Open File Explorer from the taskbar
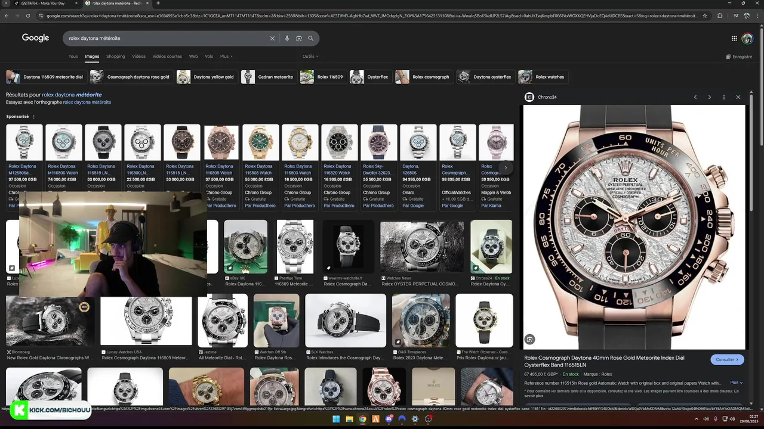Viewport: 764px width, 429px height. pyautogui.click(x=349, y=419)
